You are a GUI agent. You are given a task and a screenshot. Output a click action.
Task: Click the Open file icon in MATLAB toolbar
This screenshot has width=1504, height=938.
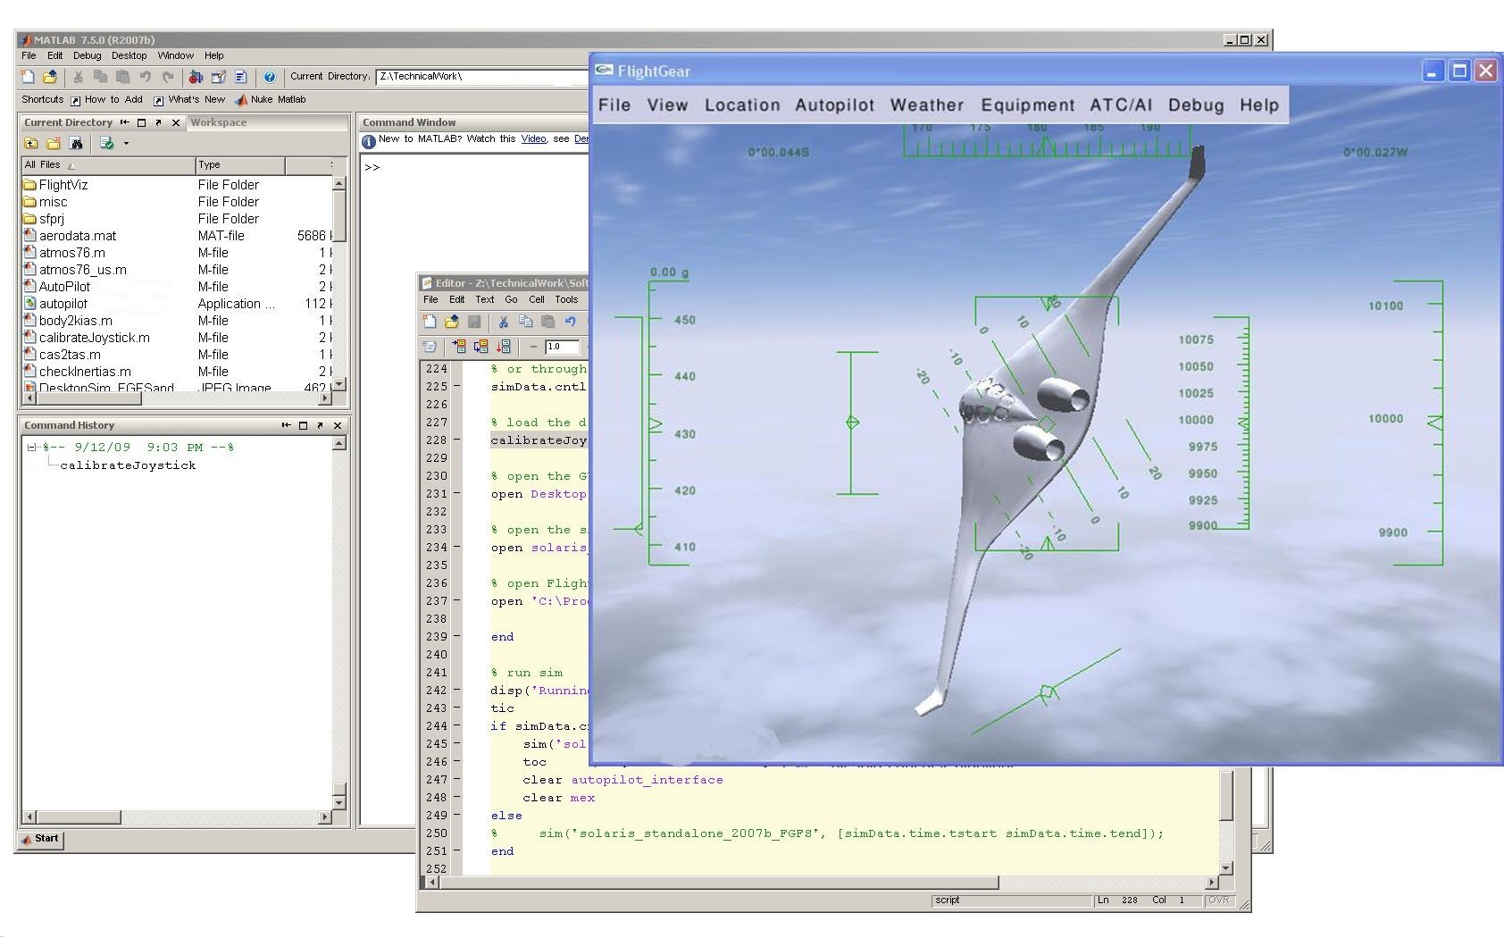(x=49, y=77)
